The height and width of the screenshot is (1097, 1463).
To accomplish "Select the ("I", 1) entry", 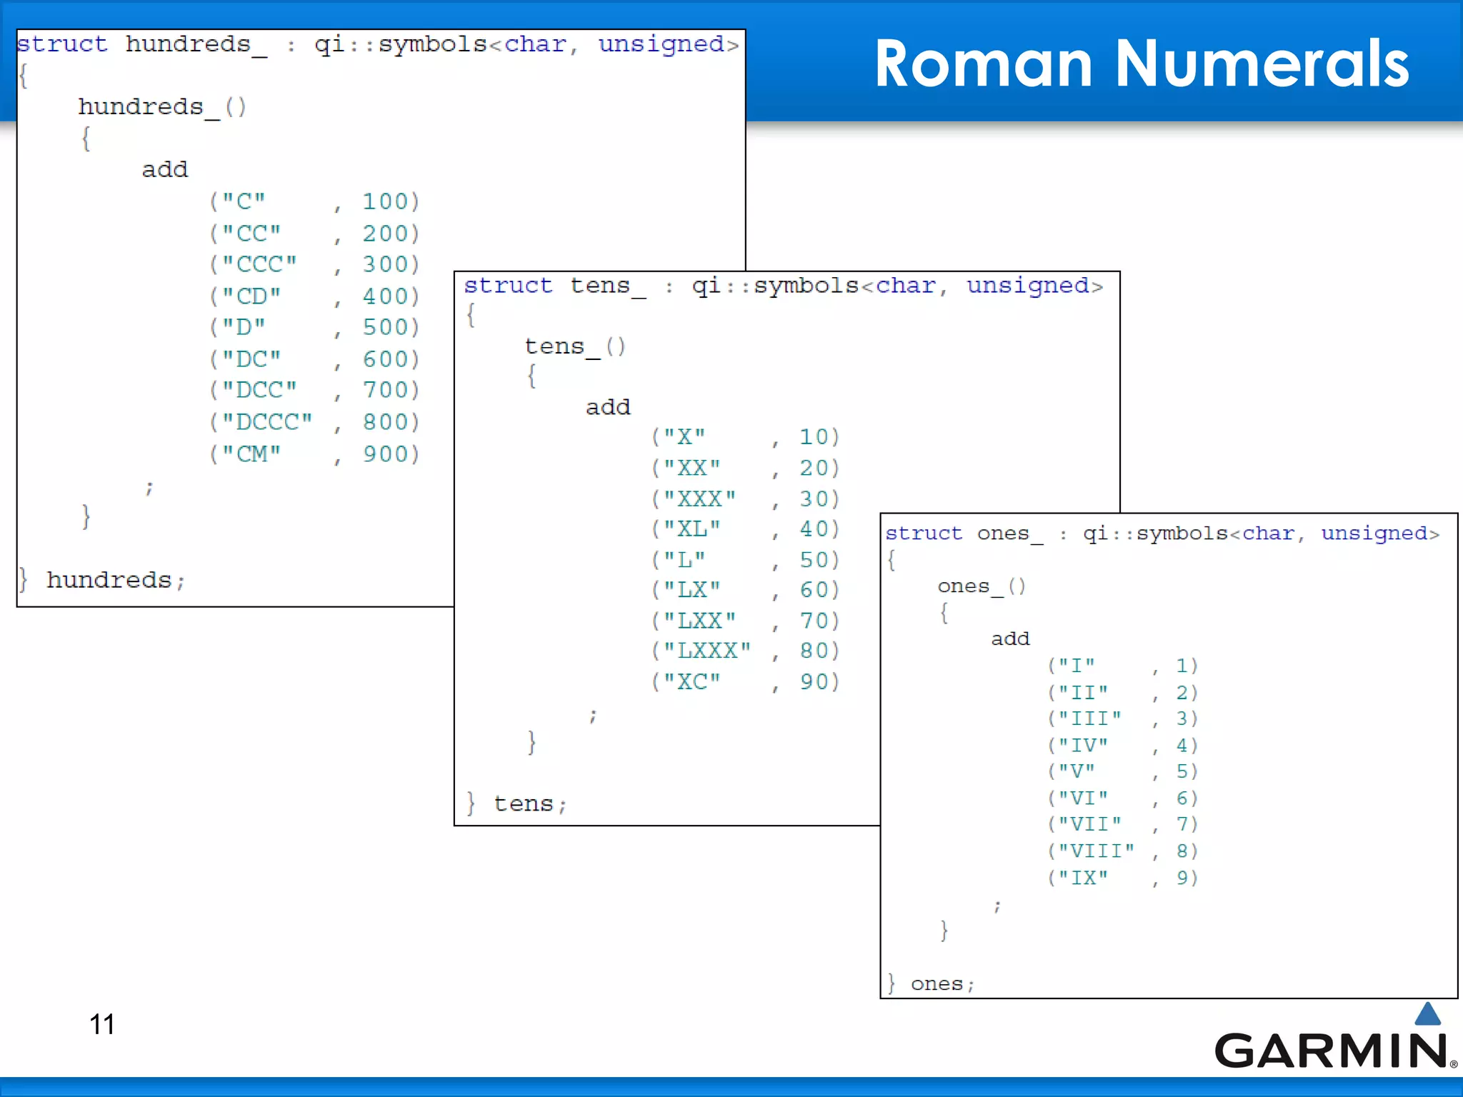I will (x=1123, y=666).
